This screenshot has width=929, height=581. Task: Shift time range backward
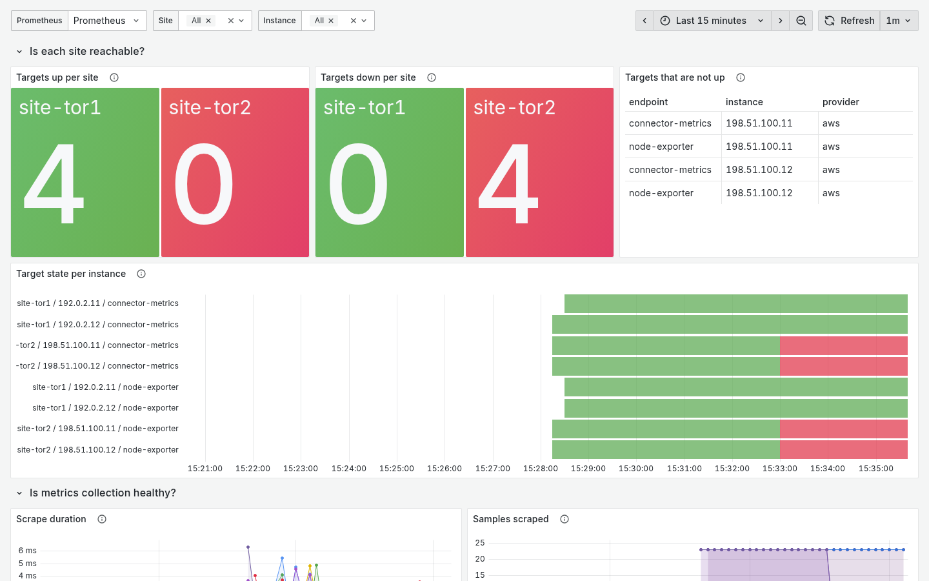point(644,21)
